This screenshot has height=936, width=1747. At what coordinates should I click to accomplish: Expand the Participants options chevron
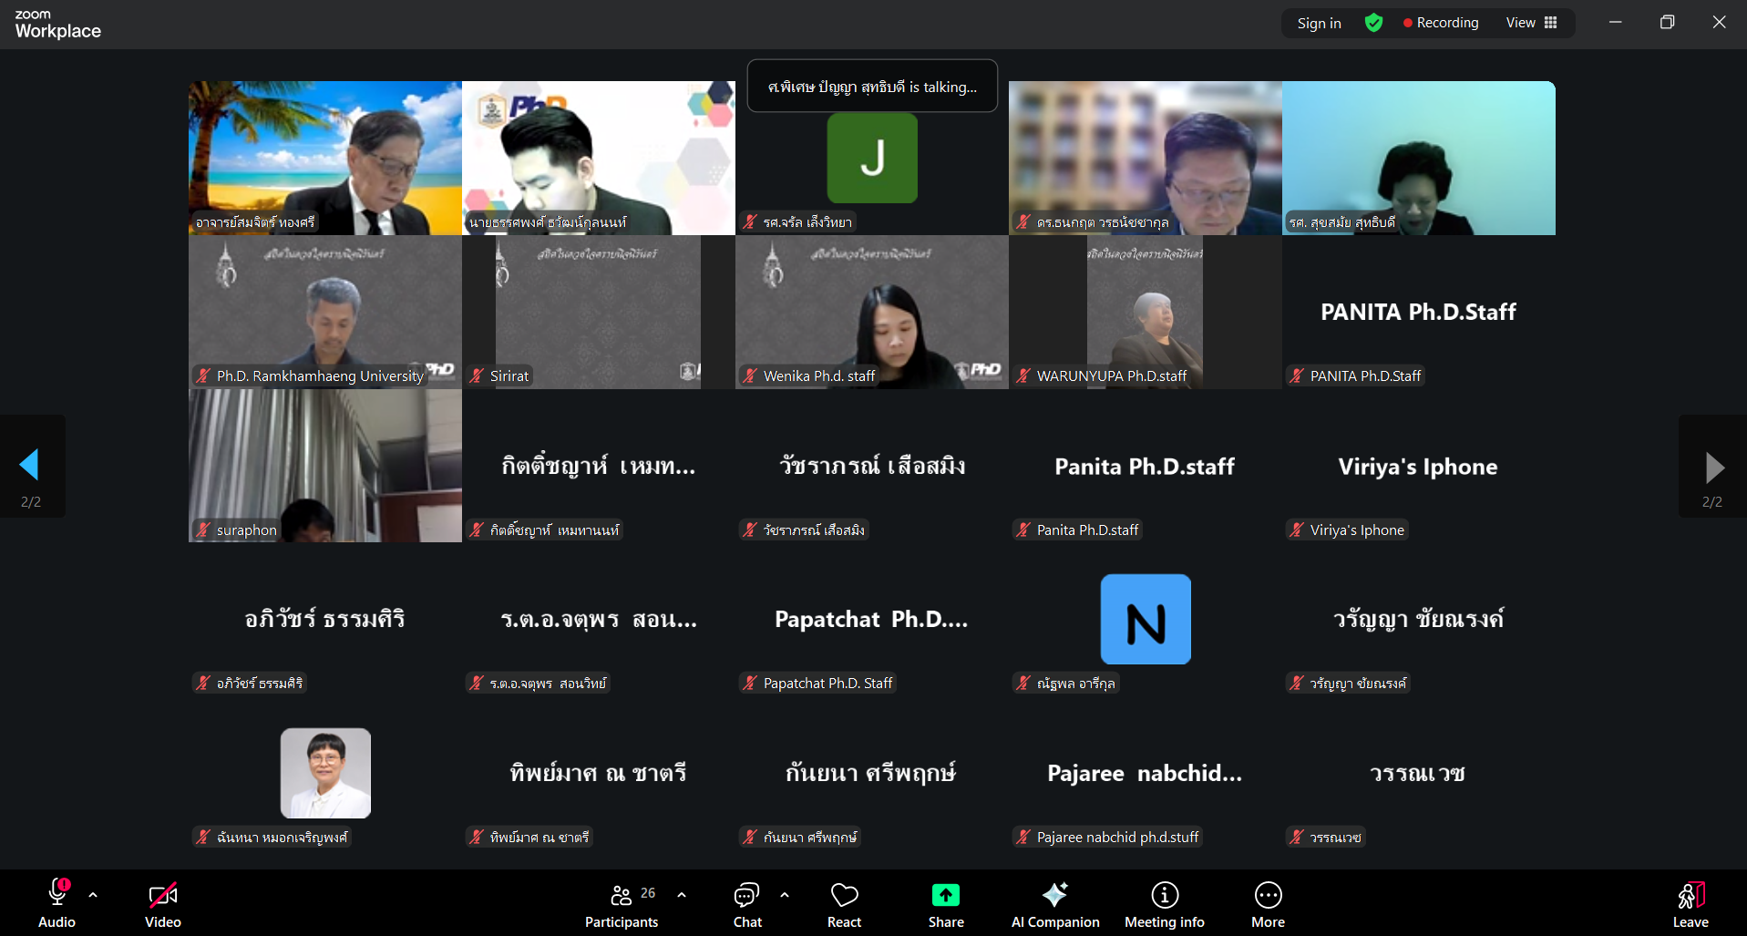tap(682, 895)
